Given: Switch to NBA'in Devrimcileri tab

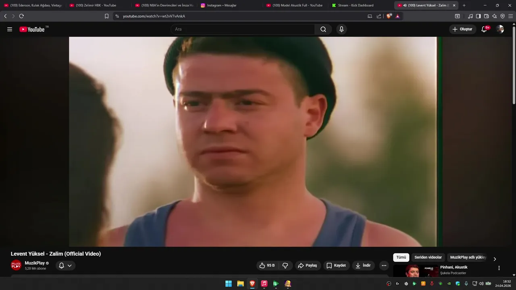Looking at the screenshot, I should (x=164, y=5).
